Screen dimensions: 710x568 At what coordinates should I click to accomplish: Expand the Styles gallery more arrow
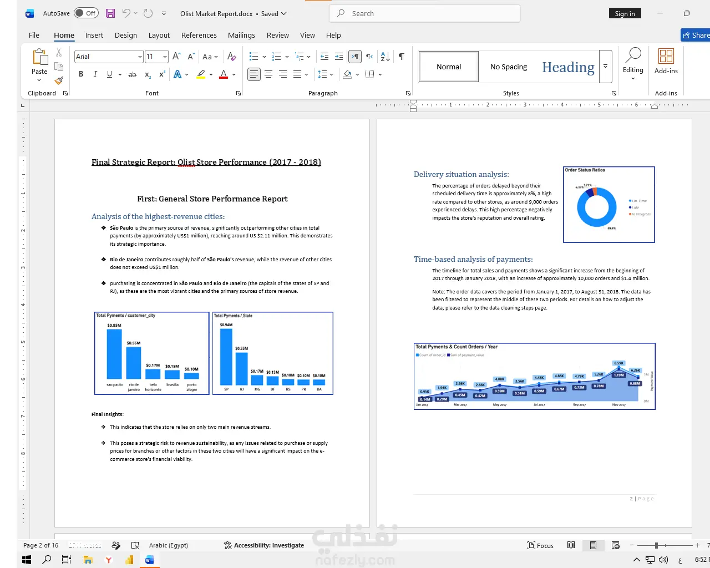[x=606, y=67]
